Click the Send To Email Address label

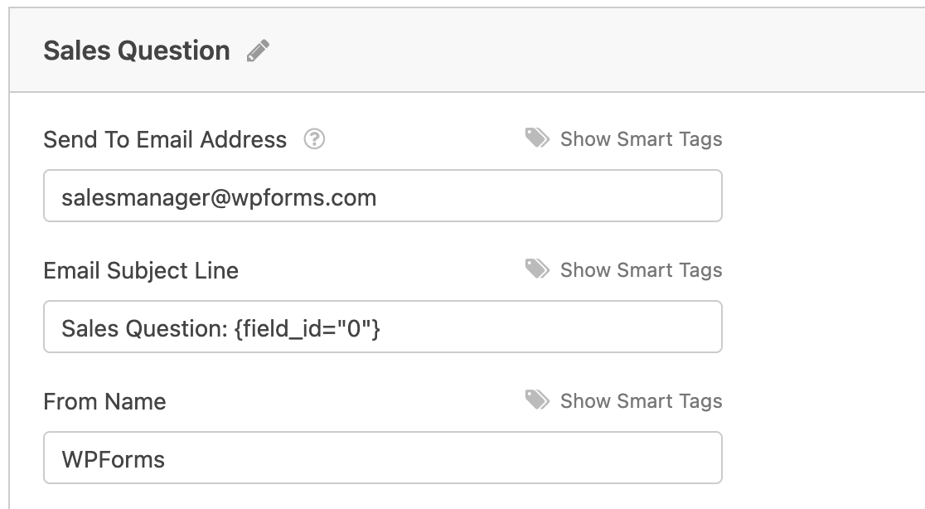click(165, 140)
